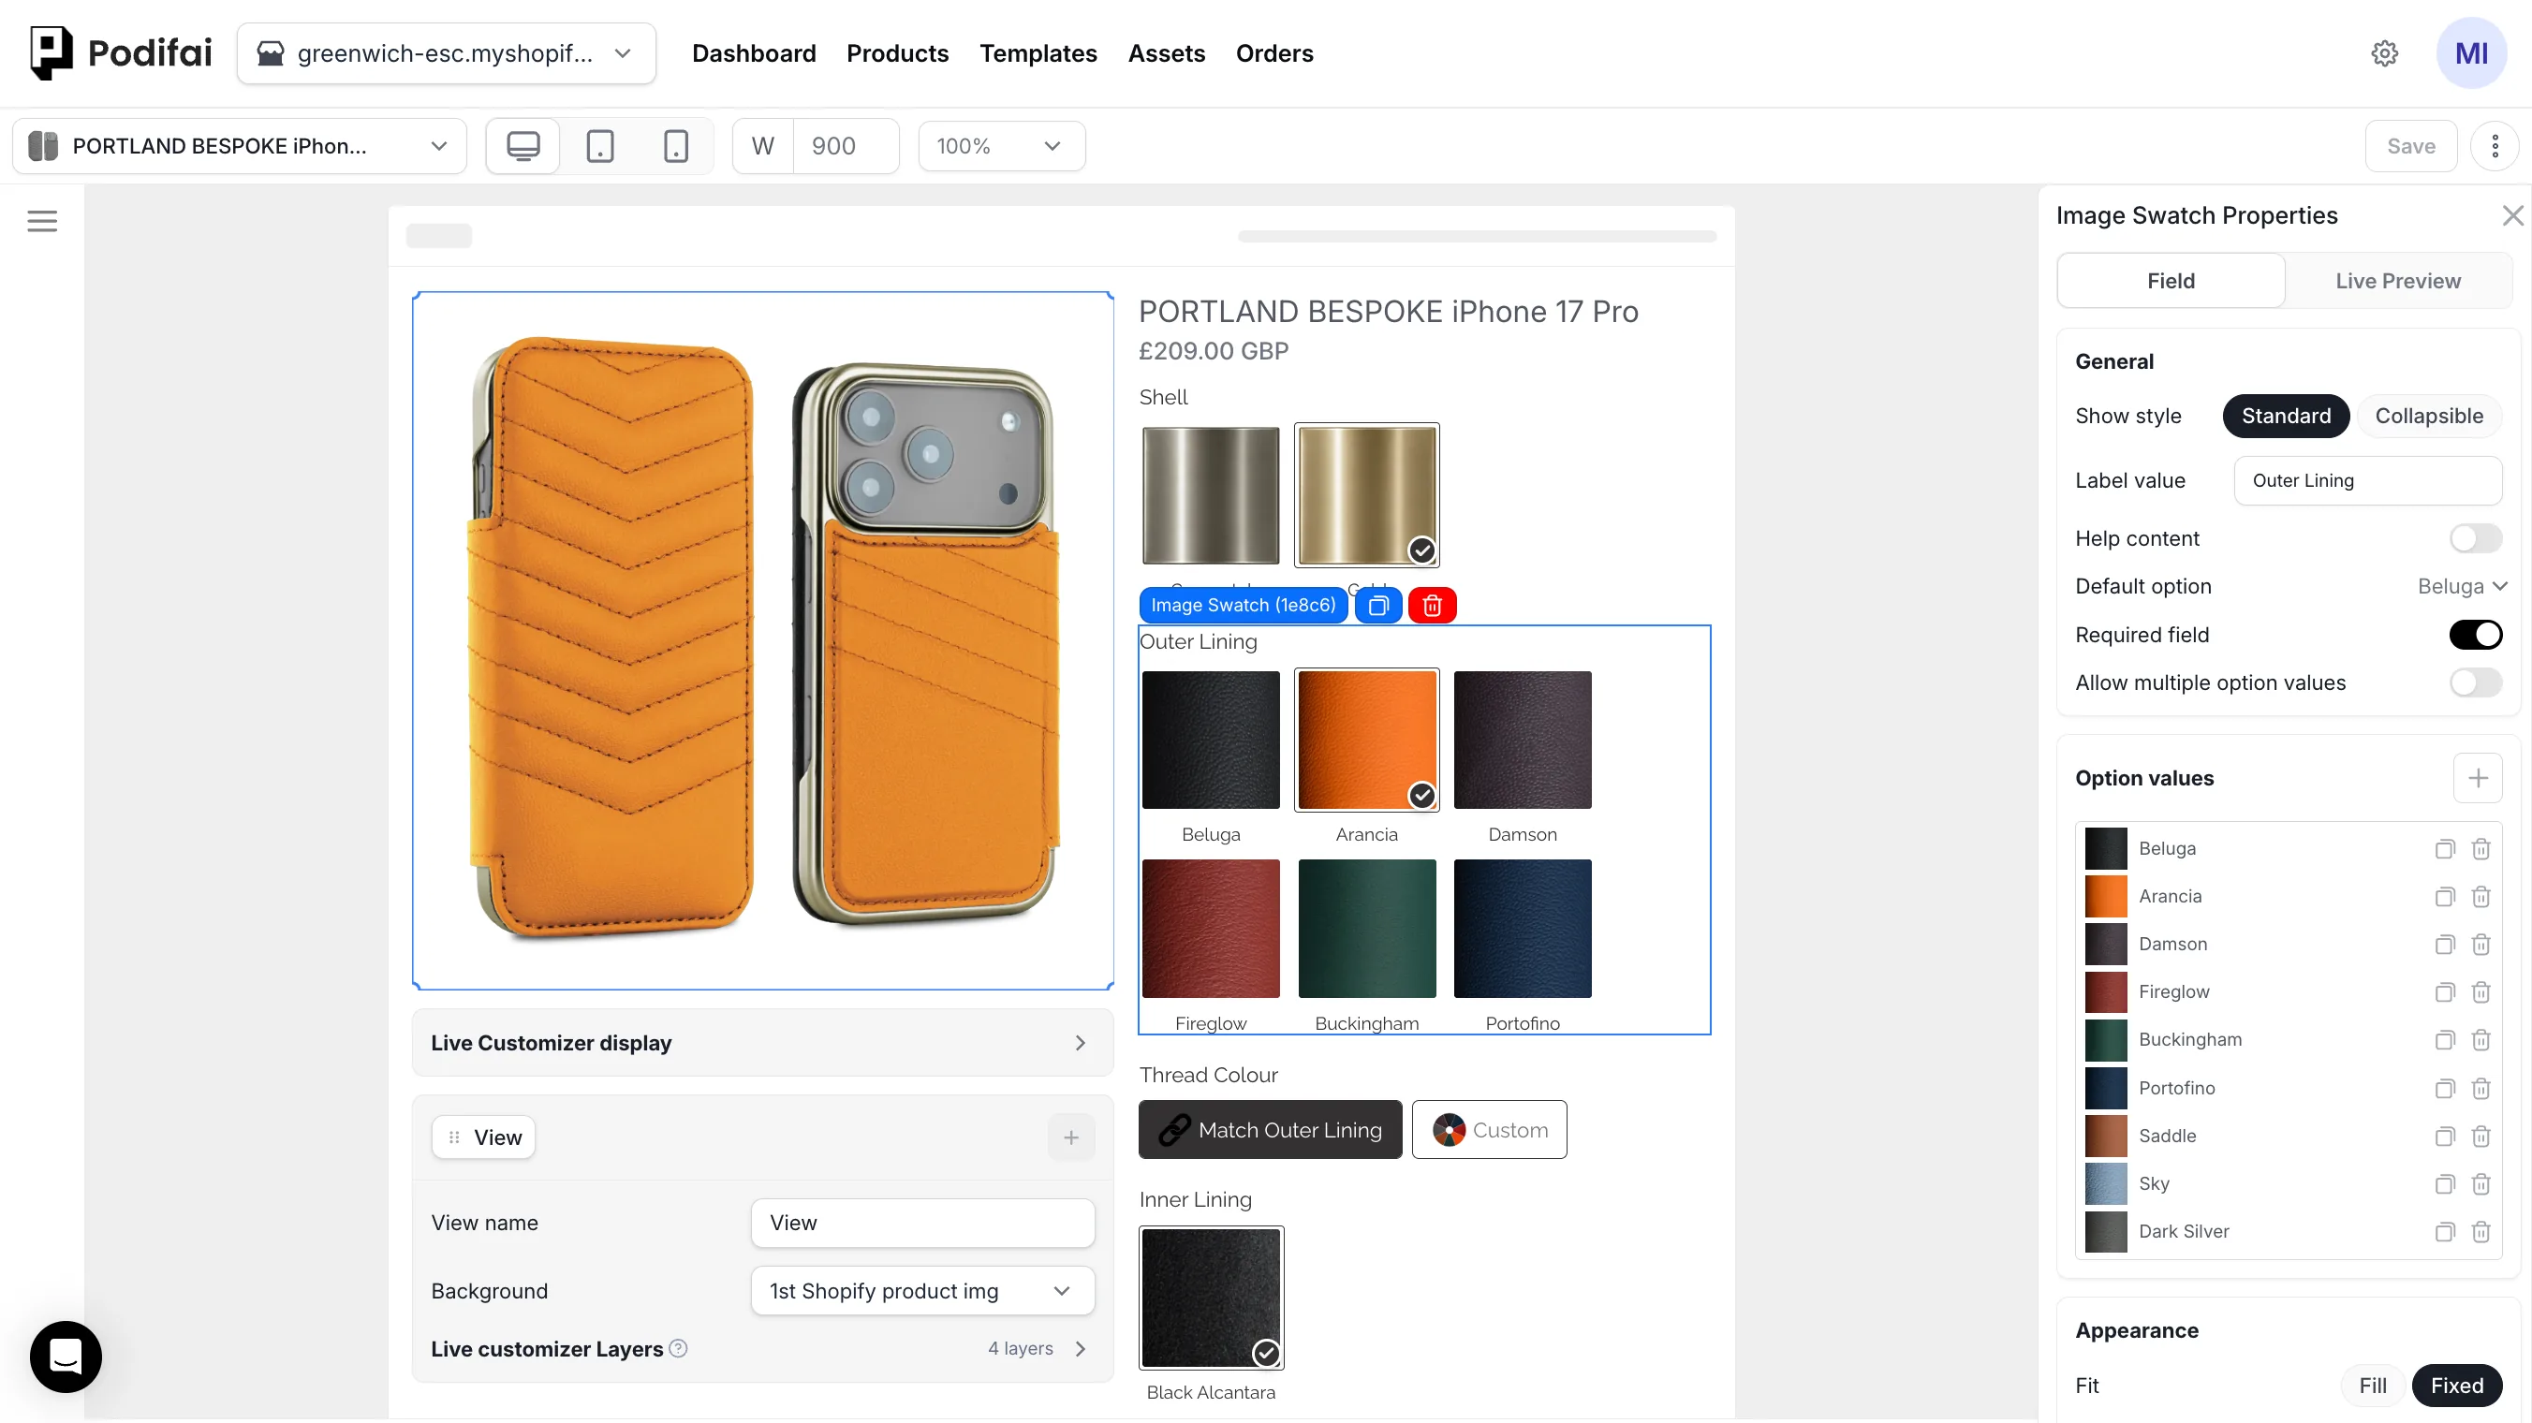The height and width of the screenshot is (1423, 2532).
Task: Close the Image Swatch Properties panel
Action: point(2512,215)
